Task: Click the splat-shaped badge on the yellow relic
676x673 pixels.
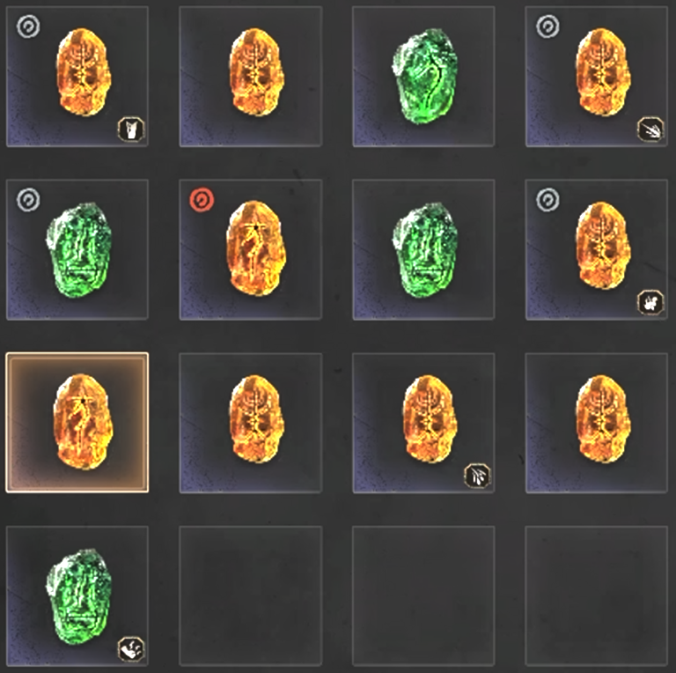Action: click(x=650, y=302)
